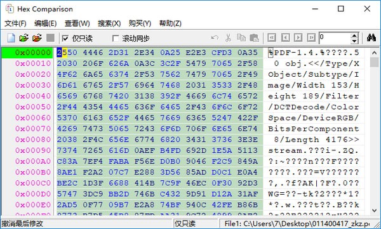Open the 编辑(E) menu
The height and width of the screenshot is (229, 381).
46,23
